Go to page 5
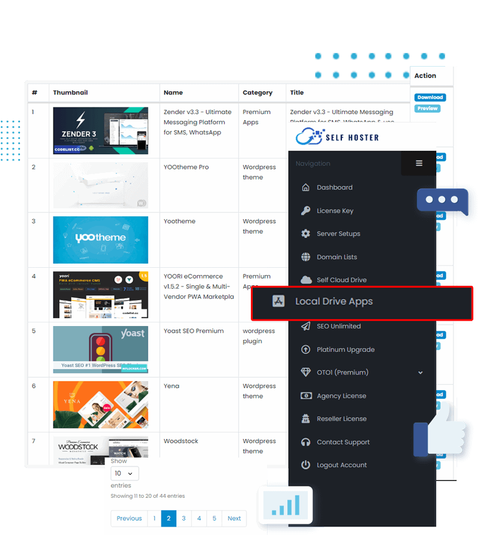The image size is (480, 535). (214, 518)
